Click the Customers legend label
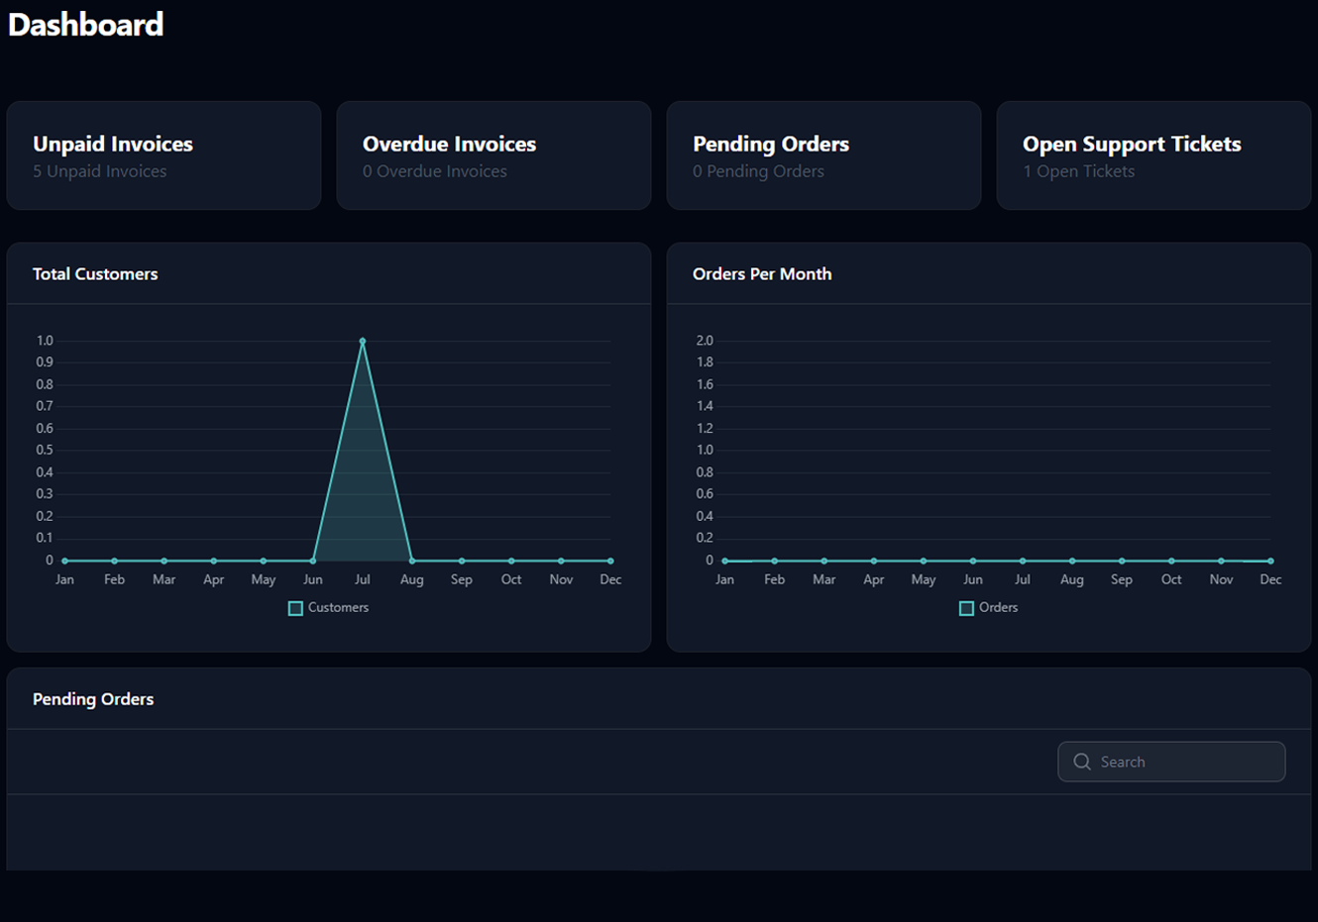 338,607
